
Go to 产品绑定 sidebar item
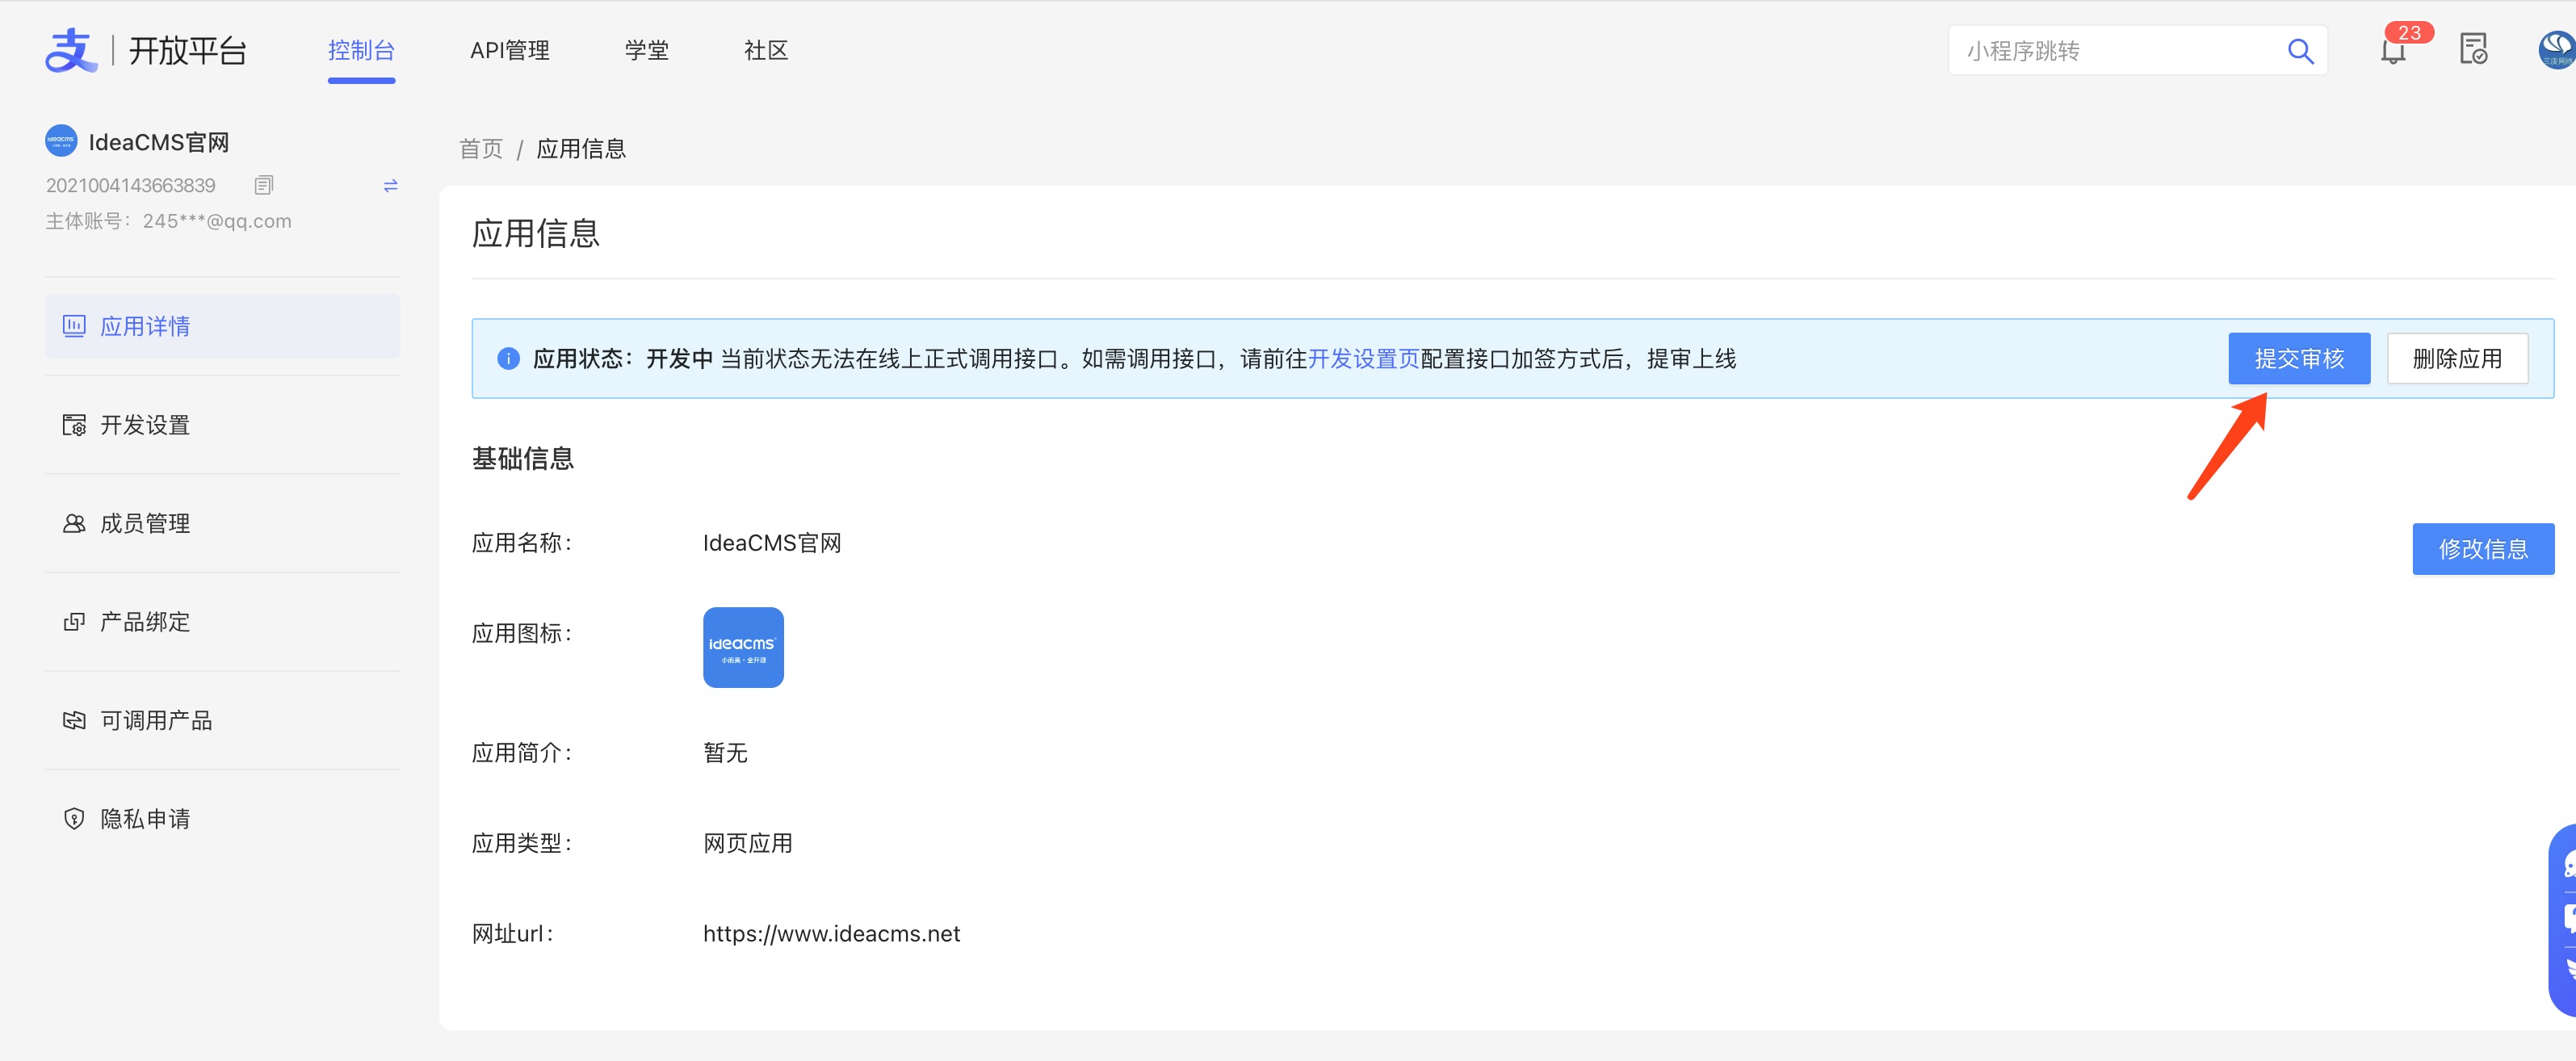point(145,622)
